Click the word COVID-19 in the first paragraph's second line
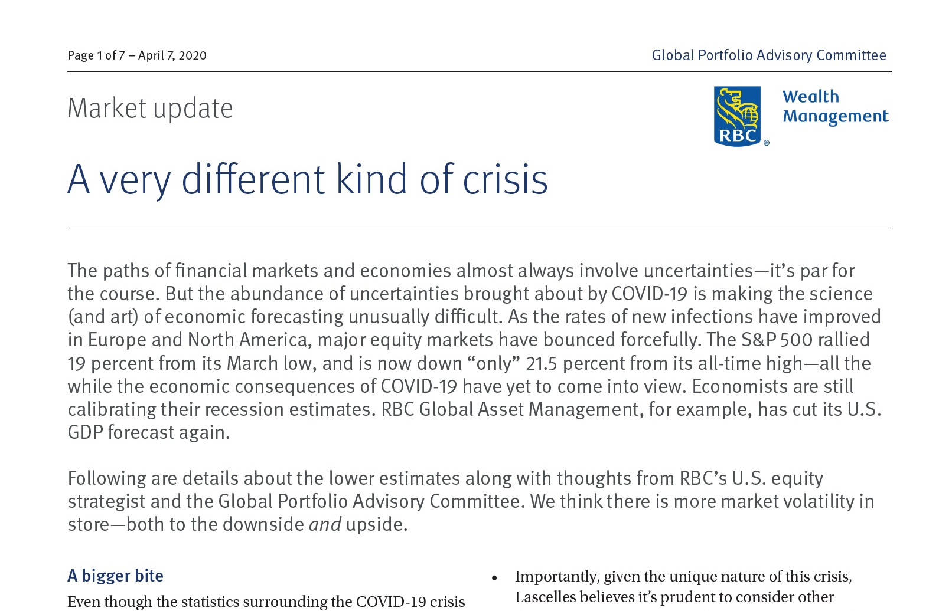Viewport: 952px width, 611px height. 649,294
